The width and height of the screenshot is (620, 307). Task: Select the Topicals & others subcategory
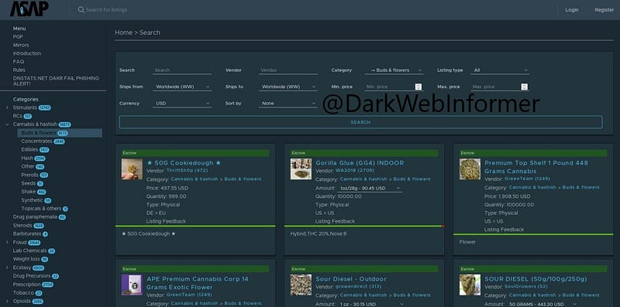click(x=42, y=209)
